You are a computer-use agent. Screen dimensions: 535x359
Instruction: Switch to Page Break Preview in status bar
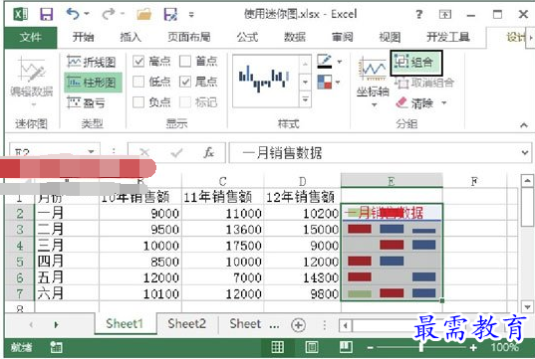click(x=346, y=347)
